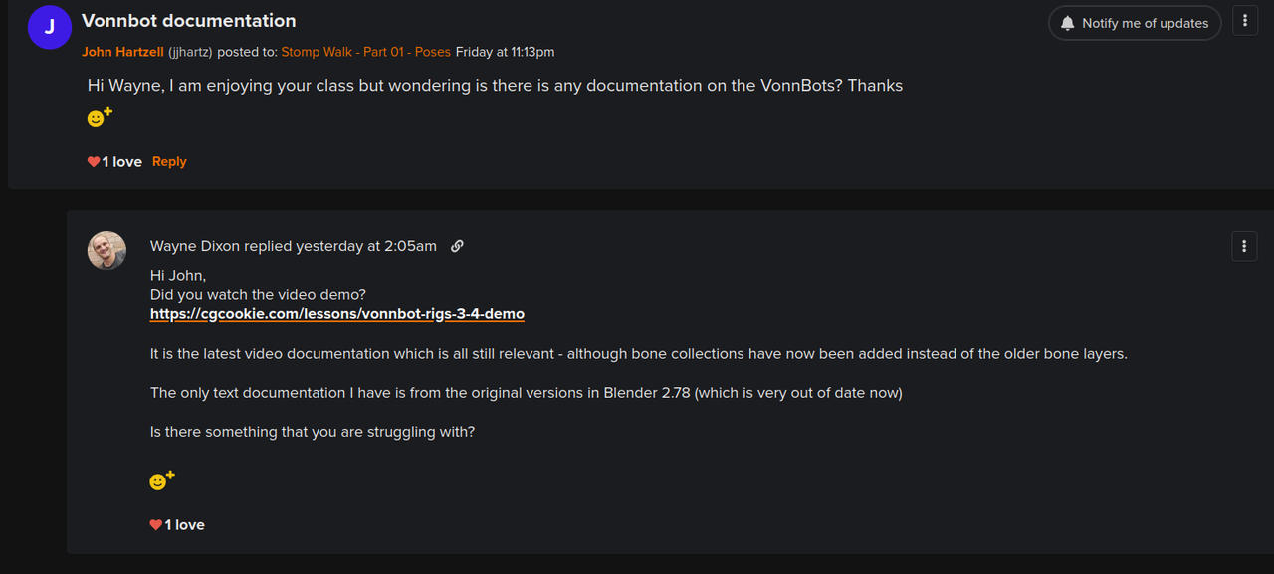Click the Friday at 11:13pm timestamp
1274x574 pixels.
click(505, 52)
